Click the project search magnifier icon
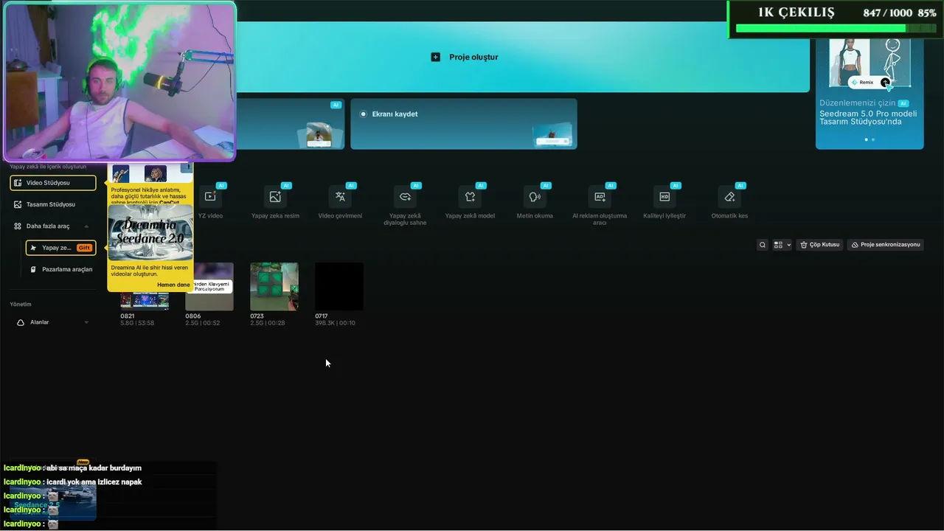Image resolution: width=944 pixels, height=531 pixels. pyautogui.click(x=763, y=245)
